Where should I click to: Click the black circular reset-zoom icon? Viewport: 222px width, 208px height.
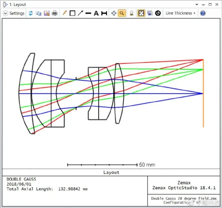click(158, 13)
